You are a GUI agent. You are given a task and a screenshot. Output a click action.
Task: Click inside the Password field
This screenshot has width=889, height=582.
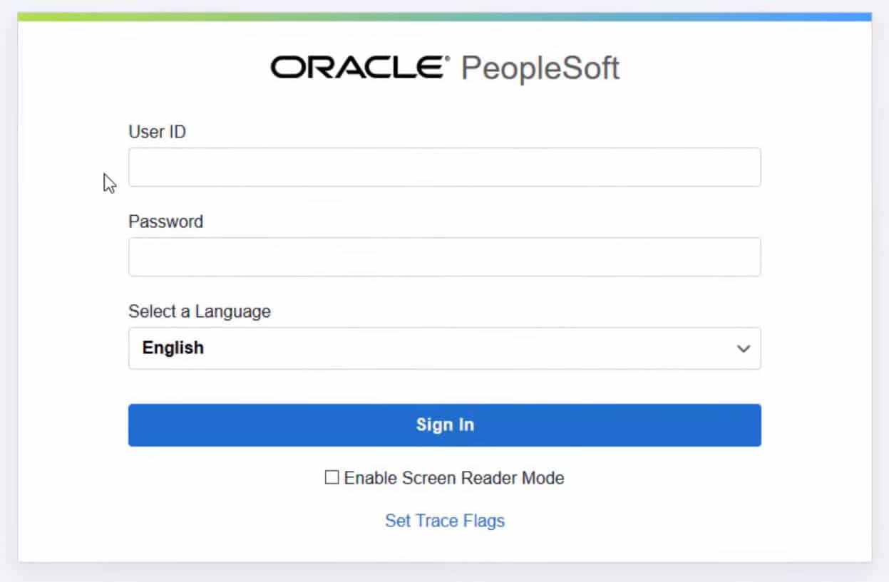[x=444, y=256]
